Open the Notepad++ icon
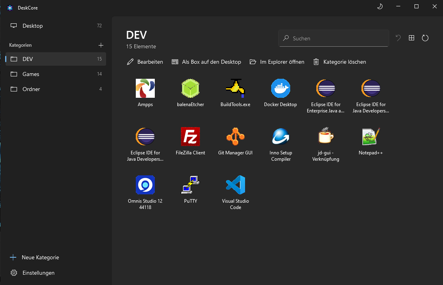This screenshot has height=285, width=443. (x=371, y=137)
